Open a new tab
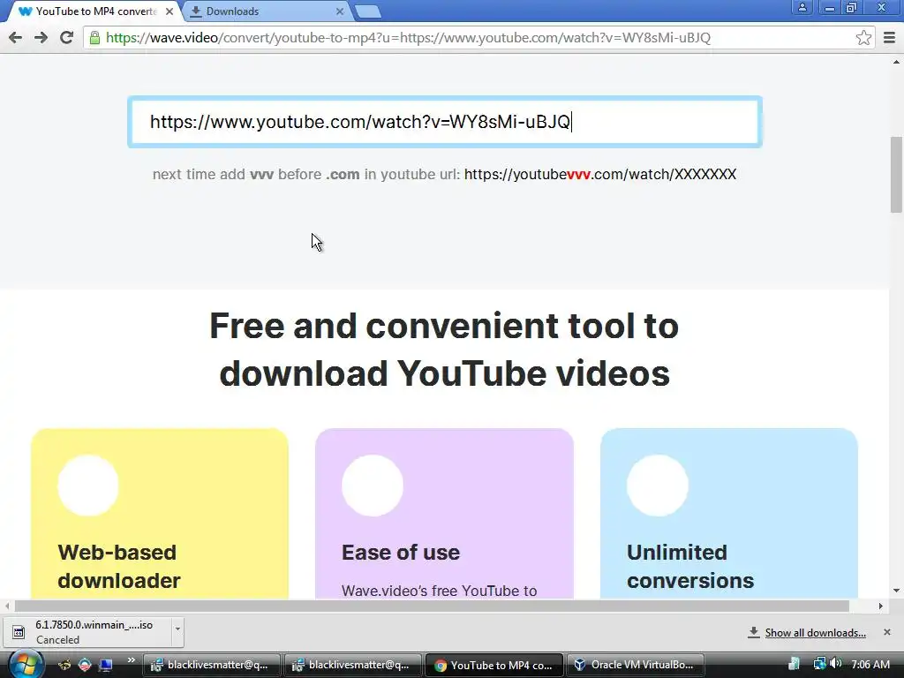This screenshot has height=678, width=904. 367,11
